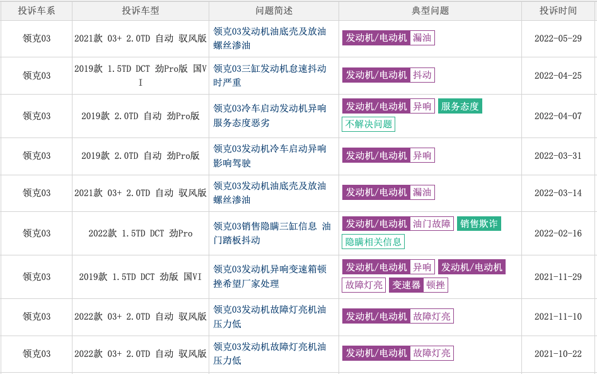Select the date cell 2022-04-25
The width and height of the screenshot is (597, 374).
(558, 76)
